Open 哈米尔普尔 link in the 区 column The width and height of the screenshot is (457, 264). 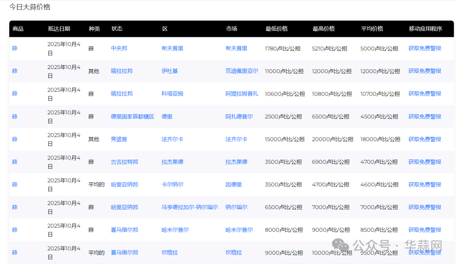coord(175,230)
